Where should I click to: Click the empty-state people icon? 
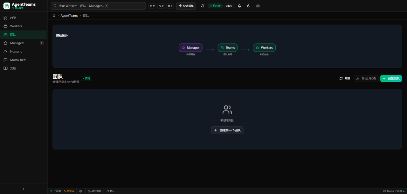(x=227, y=110)
